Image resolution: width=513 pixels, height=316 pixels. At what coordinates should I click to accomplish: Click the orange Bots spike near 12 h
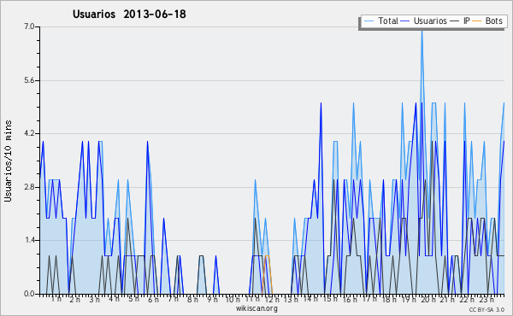[268, 274]
